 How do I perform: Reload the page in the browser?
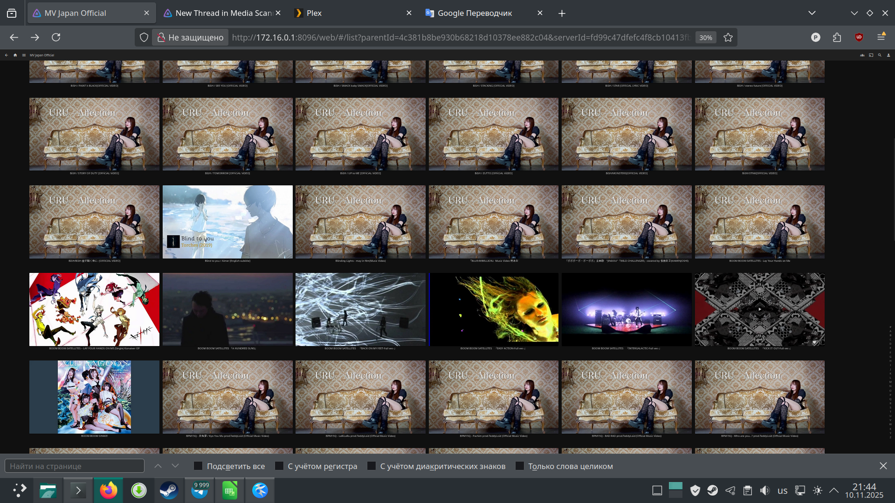pos(56,37)
